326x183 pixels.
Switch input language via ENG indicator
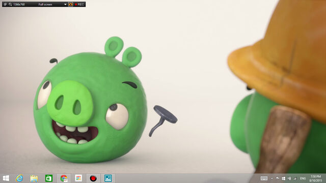(303, 178)
